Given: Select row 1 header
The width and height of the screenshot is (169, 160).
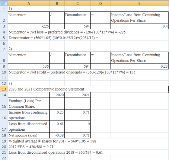Looking at the screenshot, I should coord(4,9).
